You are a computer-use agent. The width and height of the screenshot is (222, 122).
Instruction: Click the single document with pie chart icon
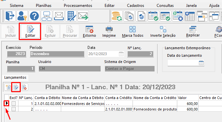[x=141, y=16]
